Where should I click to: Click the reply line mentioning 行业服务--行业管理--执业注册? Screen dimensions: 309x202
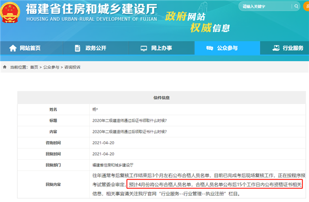point(166,194)
